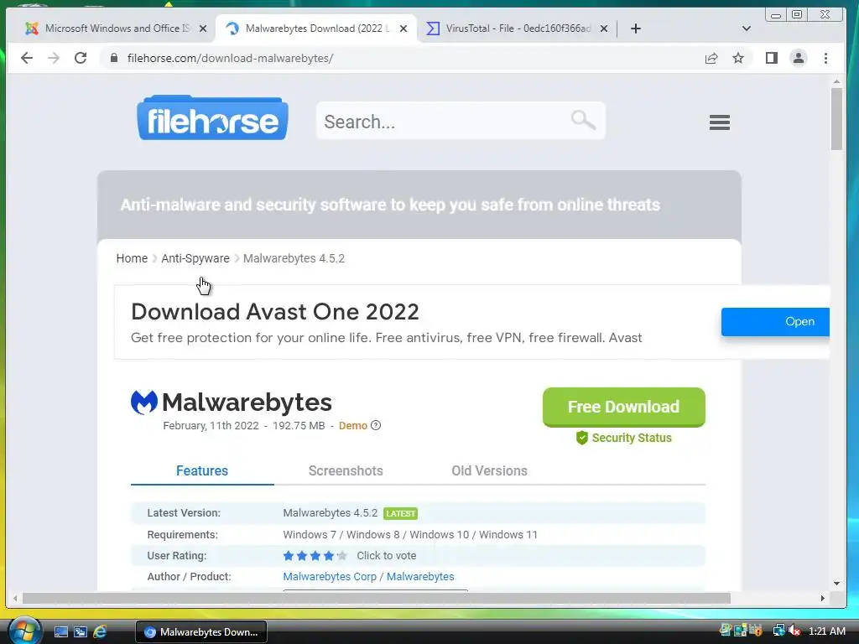
Task: Open the Download Avast One 2022 ad
Action: (275, 312)
